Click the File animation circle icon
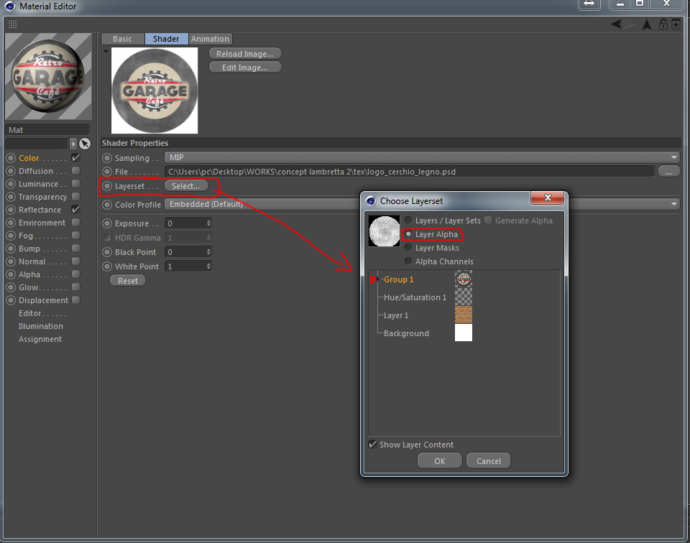 coord(107,172)
